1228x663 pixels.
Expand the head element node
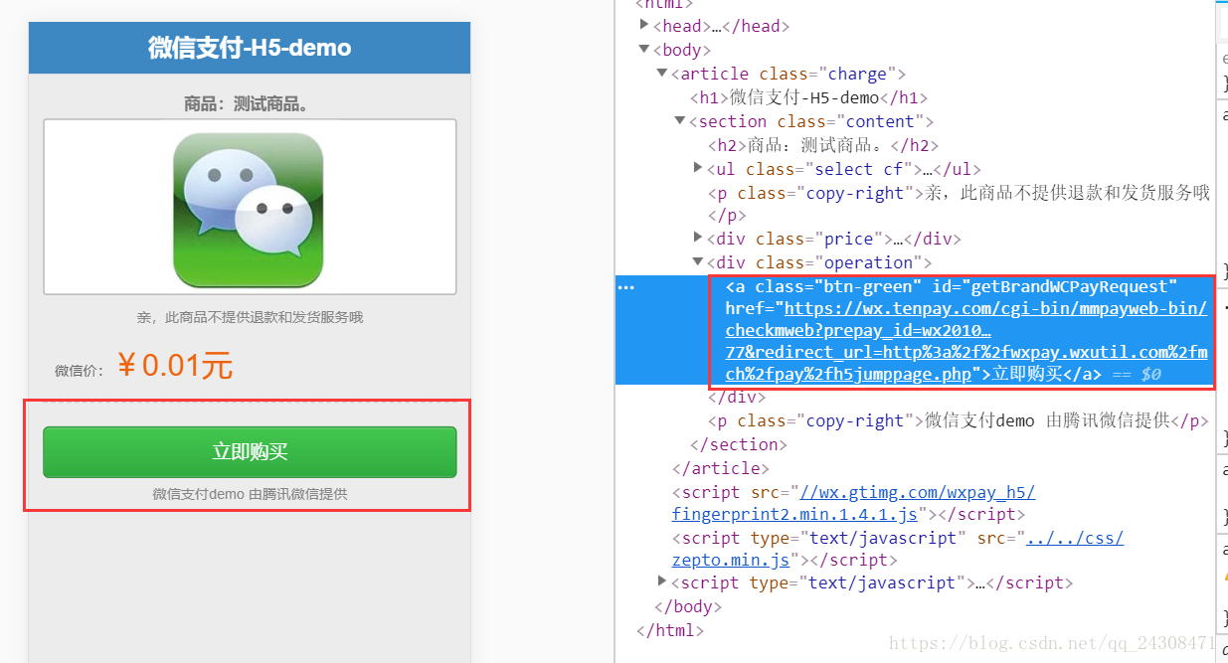tap(644, 26)
